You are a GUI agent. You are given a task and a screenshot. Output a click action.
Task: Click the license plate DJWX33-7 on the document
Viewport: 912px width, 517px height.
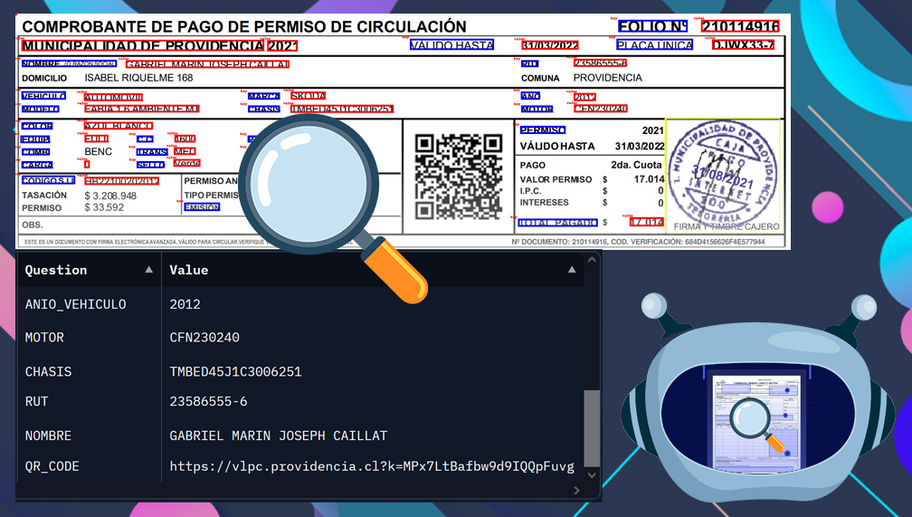click(743, 45)
